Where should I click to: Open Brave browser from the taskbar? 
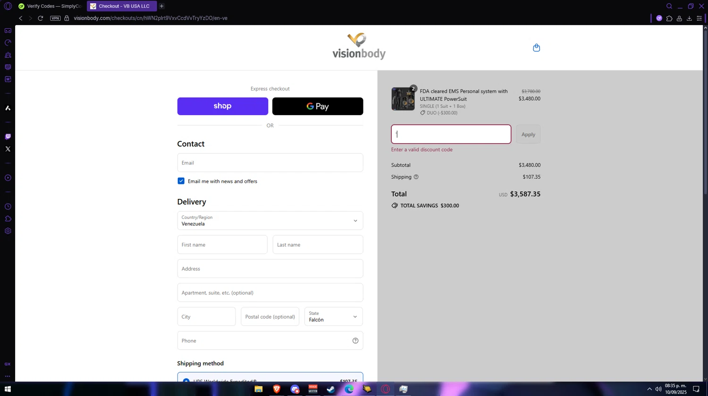tap(277, 389)
